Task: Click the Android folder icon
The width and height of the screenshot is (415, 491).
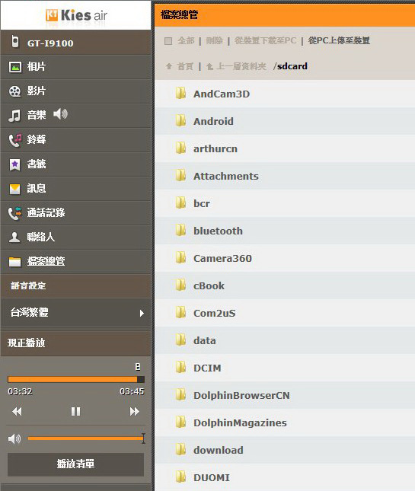Action: pos(180,120)
